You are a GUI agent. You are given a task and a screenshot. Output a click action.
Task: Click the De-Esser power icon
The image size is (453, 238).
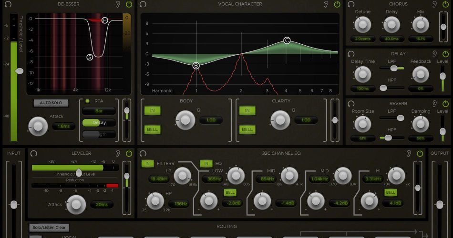click(x=129, y=4)
